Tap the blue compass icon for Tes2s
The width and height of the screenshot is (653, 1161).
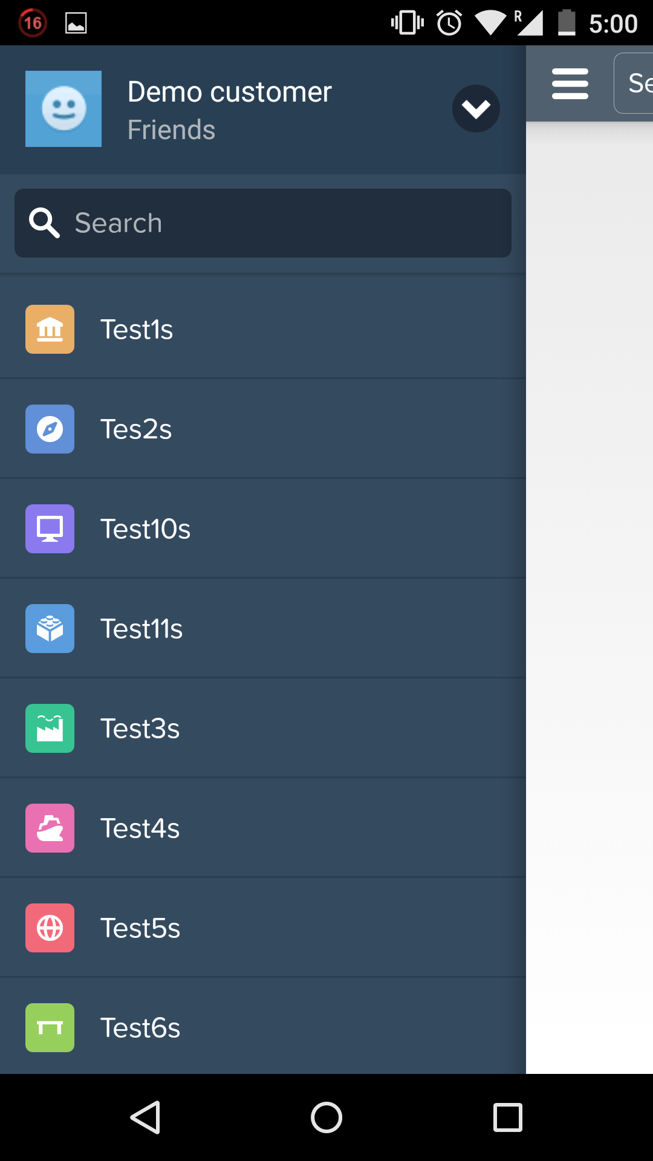tap(50, 429)
